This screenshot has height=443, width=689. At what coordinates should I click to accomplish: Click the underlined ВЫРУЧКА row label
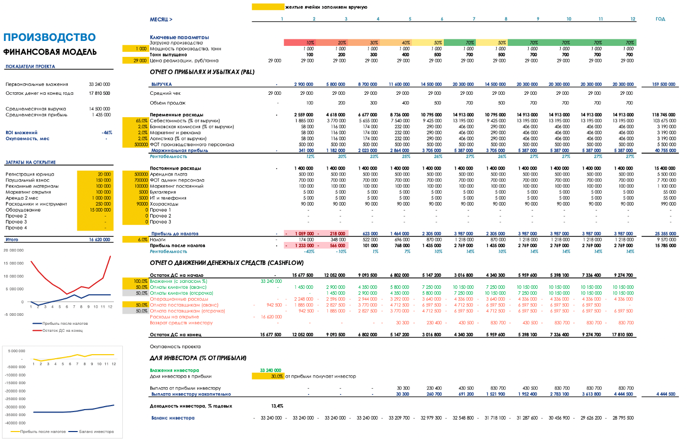162,84
